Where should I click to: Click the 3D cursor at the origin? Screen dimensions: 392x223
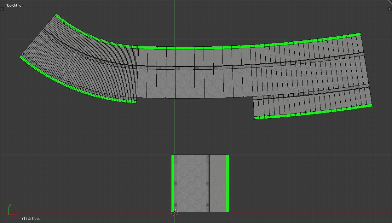(174, 212)
